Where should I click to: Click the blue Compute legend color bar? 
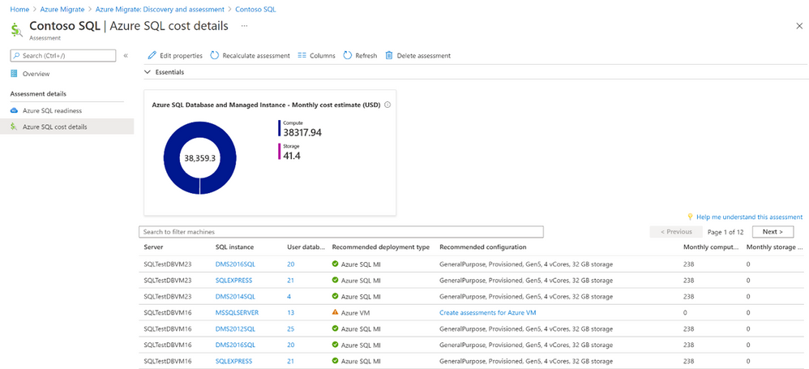point(280,128)
